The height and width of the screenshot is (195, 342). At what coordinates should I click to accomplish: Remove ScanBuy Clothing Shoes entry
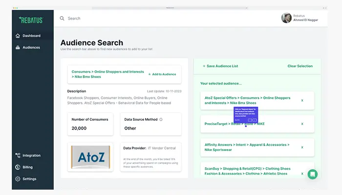(302, 173)
